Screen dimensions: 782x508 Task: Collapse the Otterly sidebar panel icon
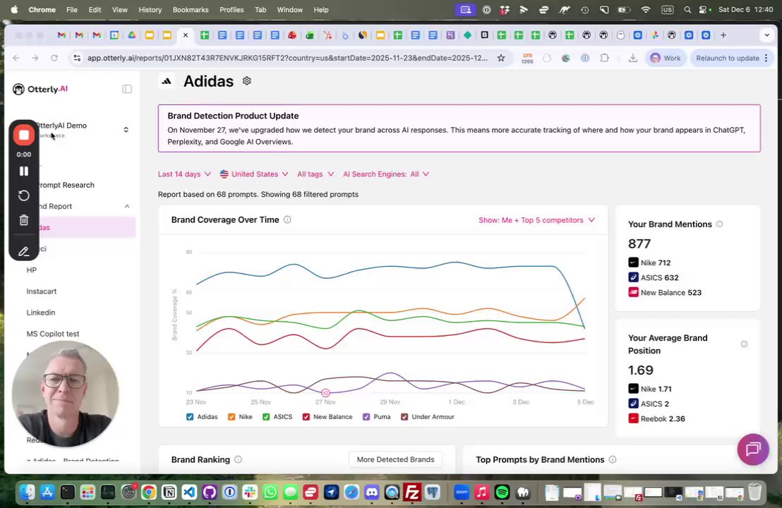click(x=127, y=89)
